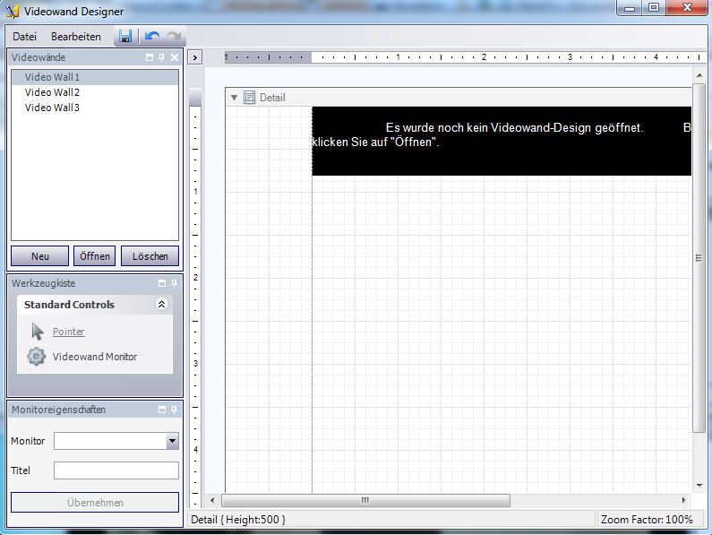712x535 pixels.
Task: Click the Löschen button
Action: (150, 256)
